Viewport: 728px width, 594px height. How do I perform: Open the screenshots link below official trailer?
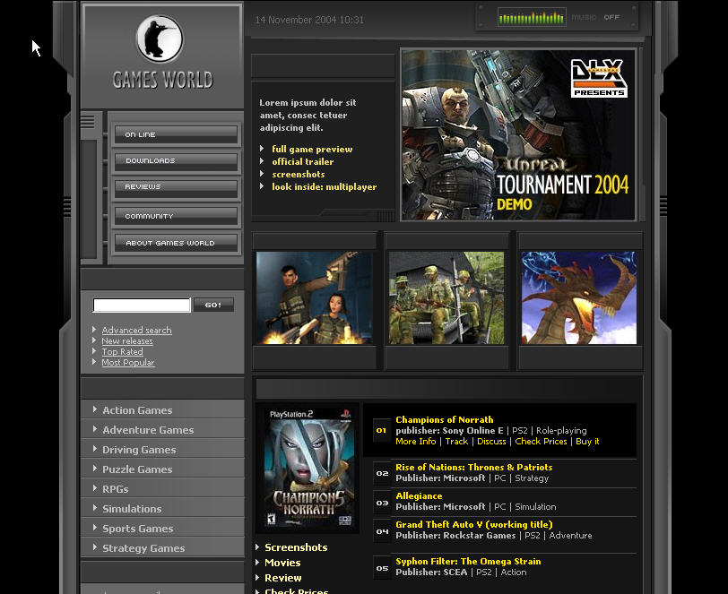(x=298, y=174)
